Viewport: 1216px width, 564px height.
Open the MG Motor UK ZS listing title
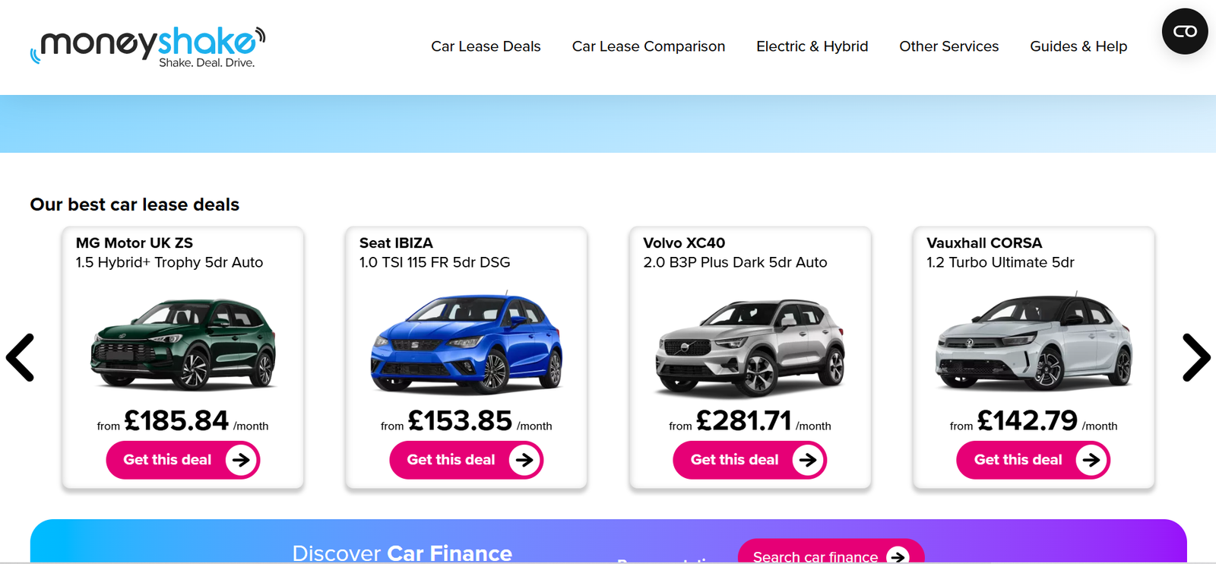coord(134,243)
